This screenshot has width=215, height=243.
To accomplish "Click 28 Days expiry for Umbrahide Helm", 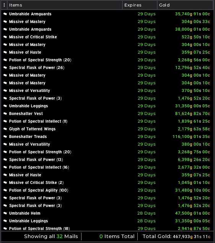I will (146, 213).
